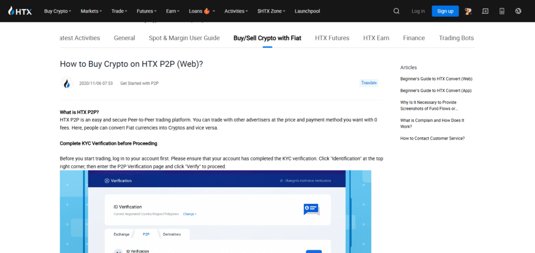Switch to the General tab
Screen dimensions: 535x253
124,38
